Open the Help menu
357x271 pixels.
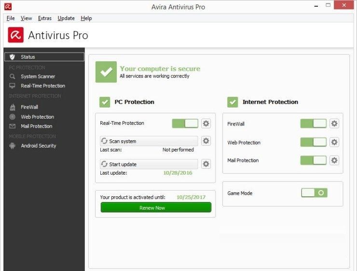pyautogui.click(x=86, y=18)
